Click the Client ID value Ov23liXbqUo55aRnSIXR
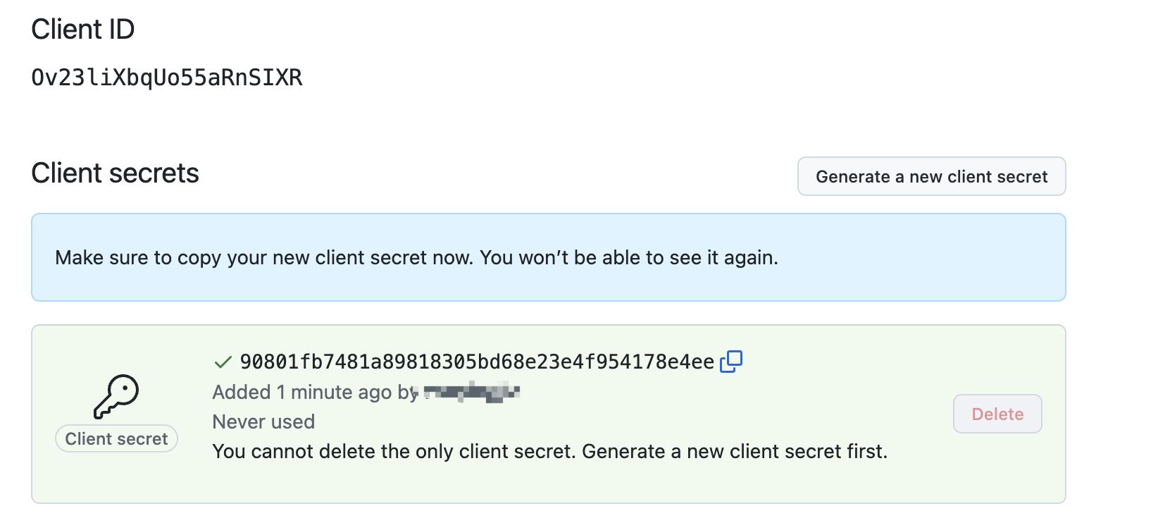1158x530 pixels. [x=167, y=78]
